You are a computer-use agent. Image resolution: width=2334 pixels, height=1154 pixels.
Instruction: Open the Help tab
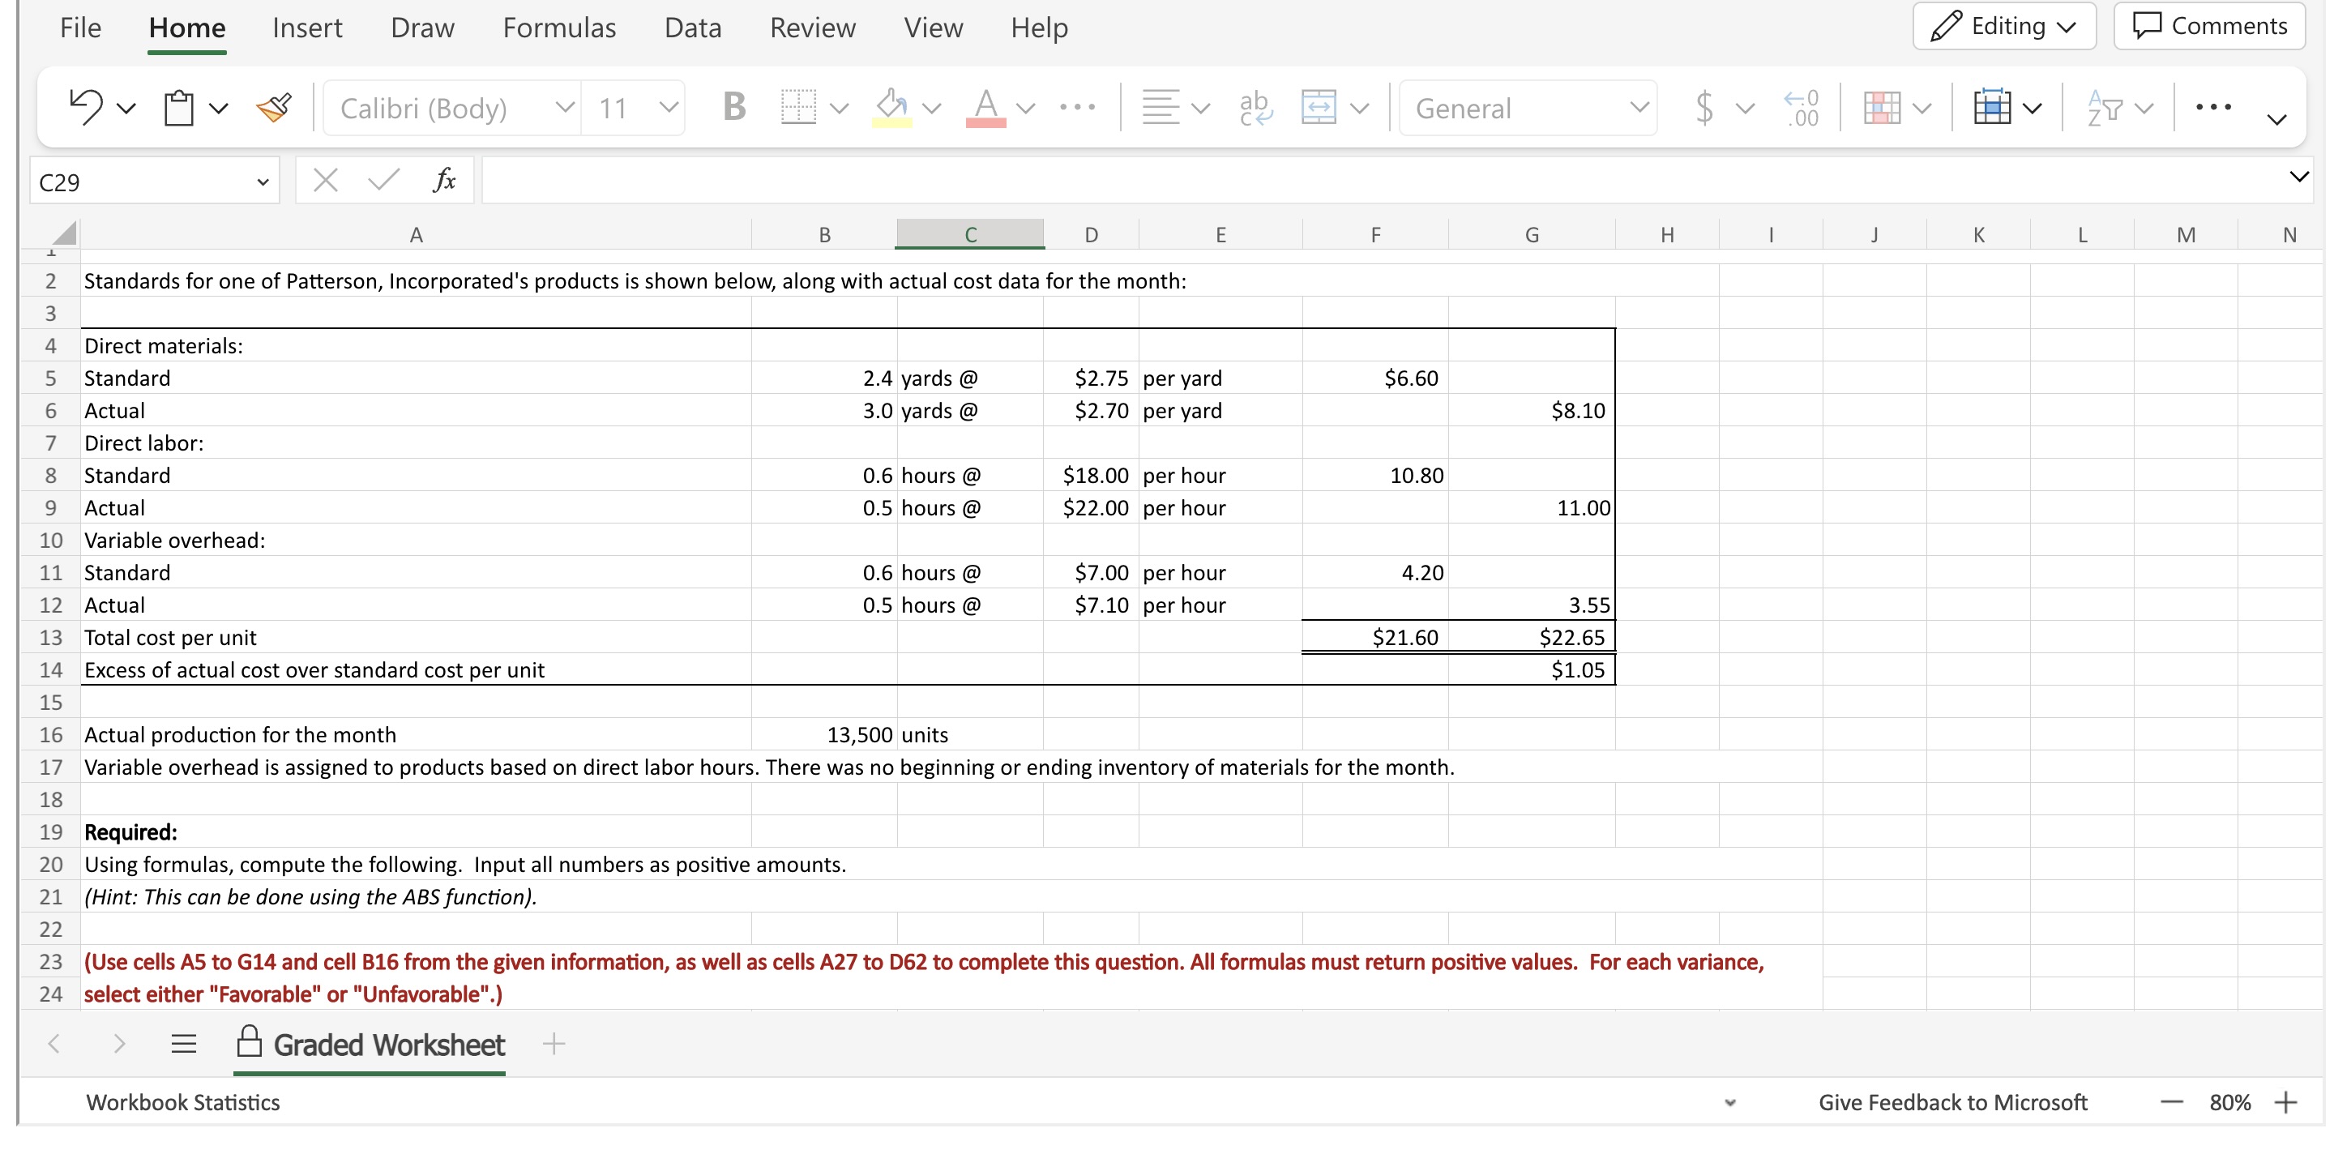click(x=1038, y=28)
